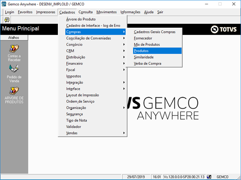Click the Sair menu item
The image size is (241, 180).
tap(160, 12)
